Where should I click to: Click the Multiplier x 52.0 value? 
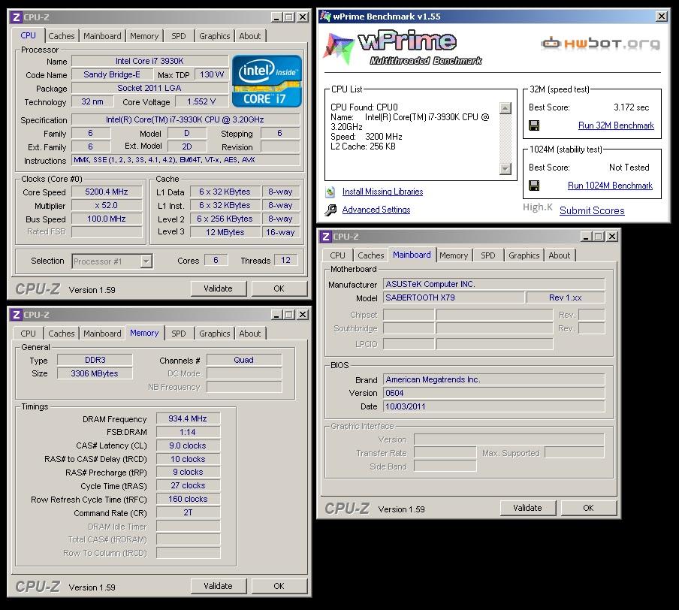[x=107, y=205]
